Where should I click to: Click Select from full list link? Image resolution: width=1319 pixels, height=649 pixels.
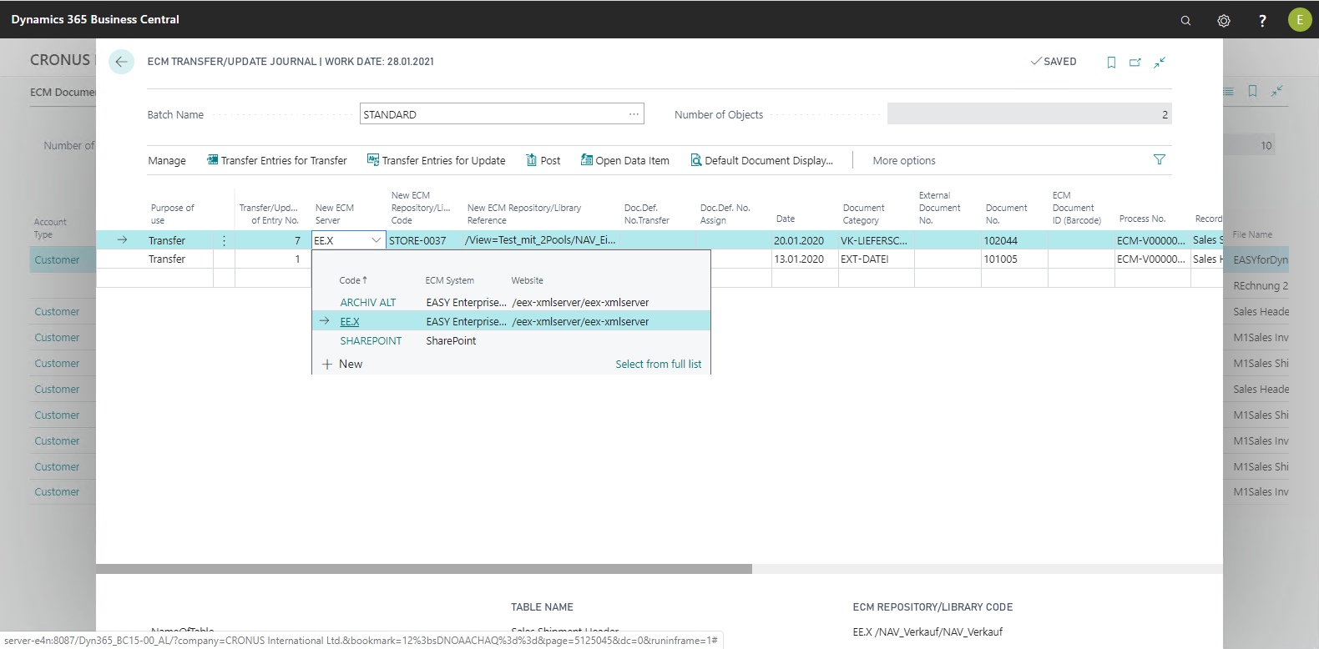pyautogui.click(x=658, y=364)
